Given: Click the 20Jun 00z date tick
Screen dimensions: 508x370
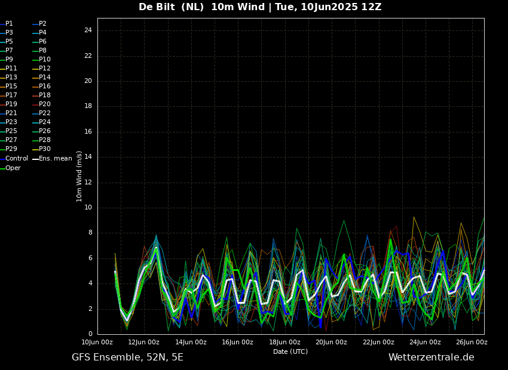Looking at the screenshot, I should (x=331, y=342).
